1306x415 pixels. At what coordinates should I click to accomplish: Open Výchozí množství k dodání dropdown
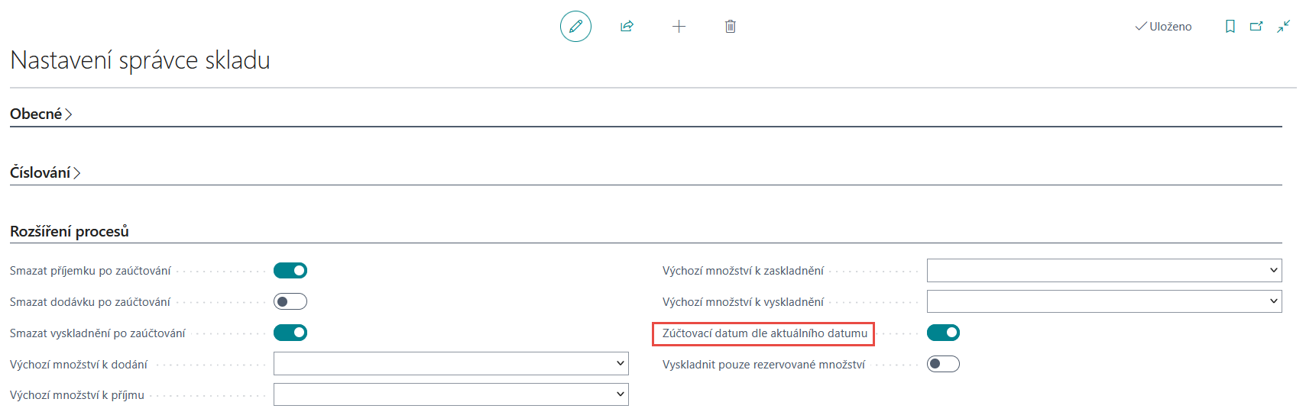pos(451,364)
